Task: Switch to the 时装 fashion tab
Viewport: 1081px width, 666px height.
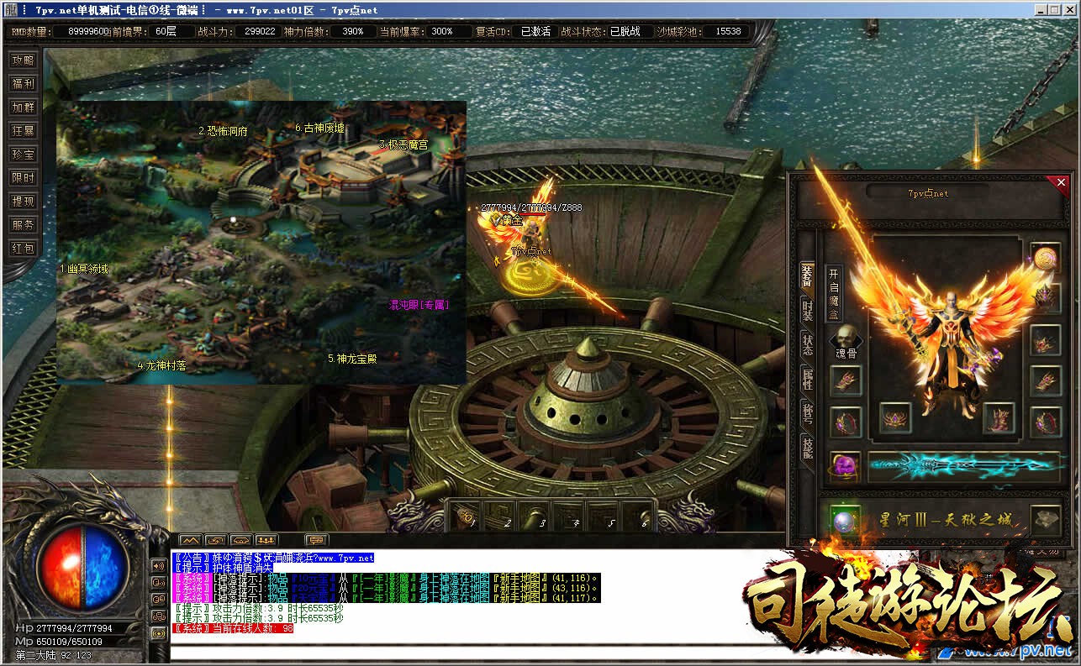Action: 807,310
